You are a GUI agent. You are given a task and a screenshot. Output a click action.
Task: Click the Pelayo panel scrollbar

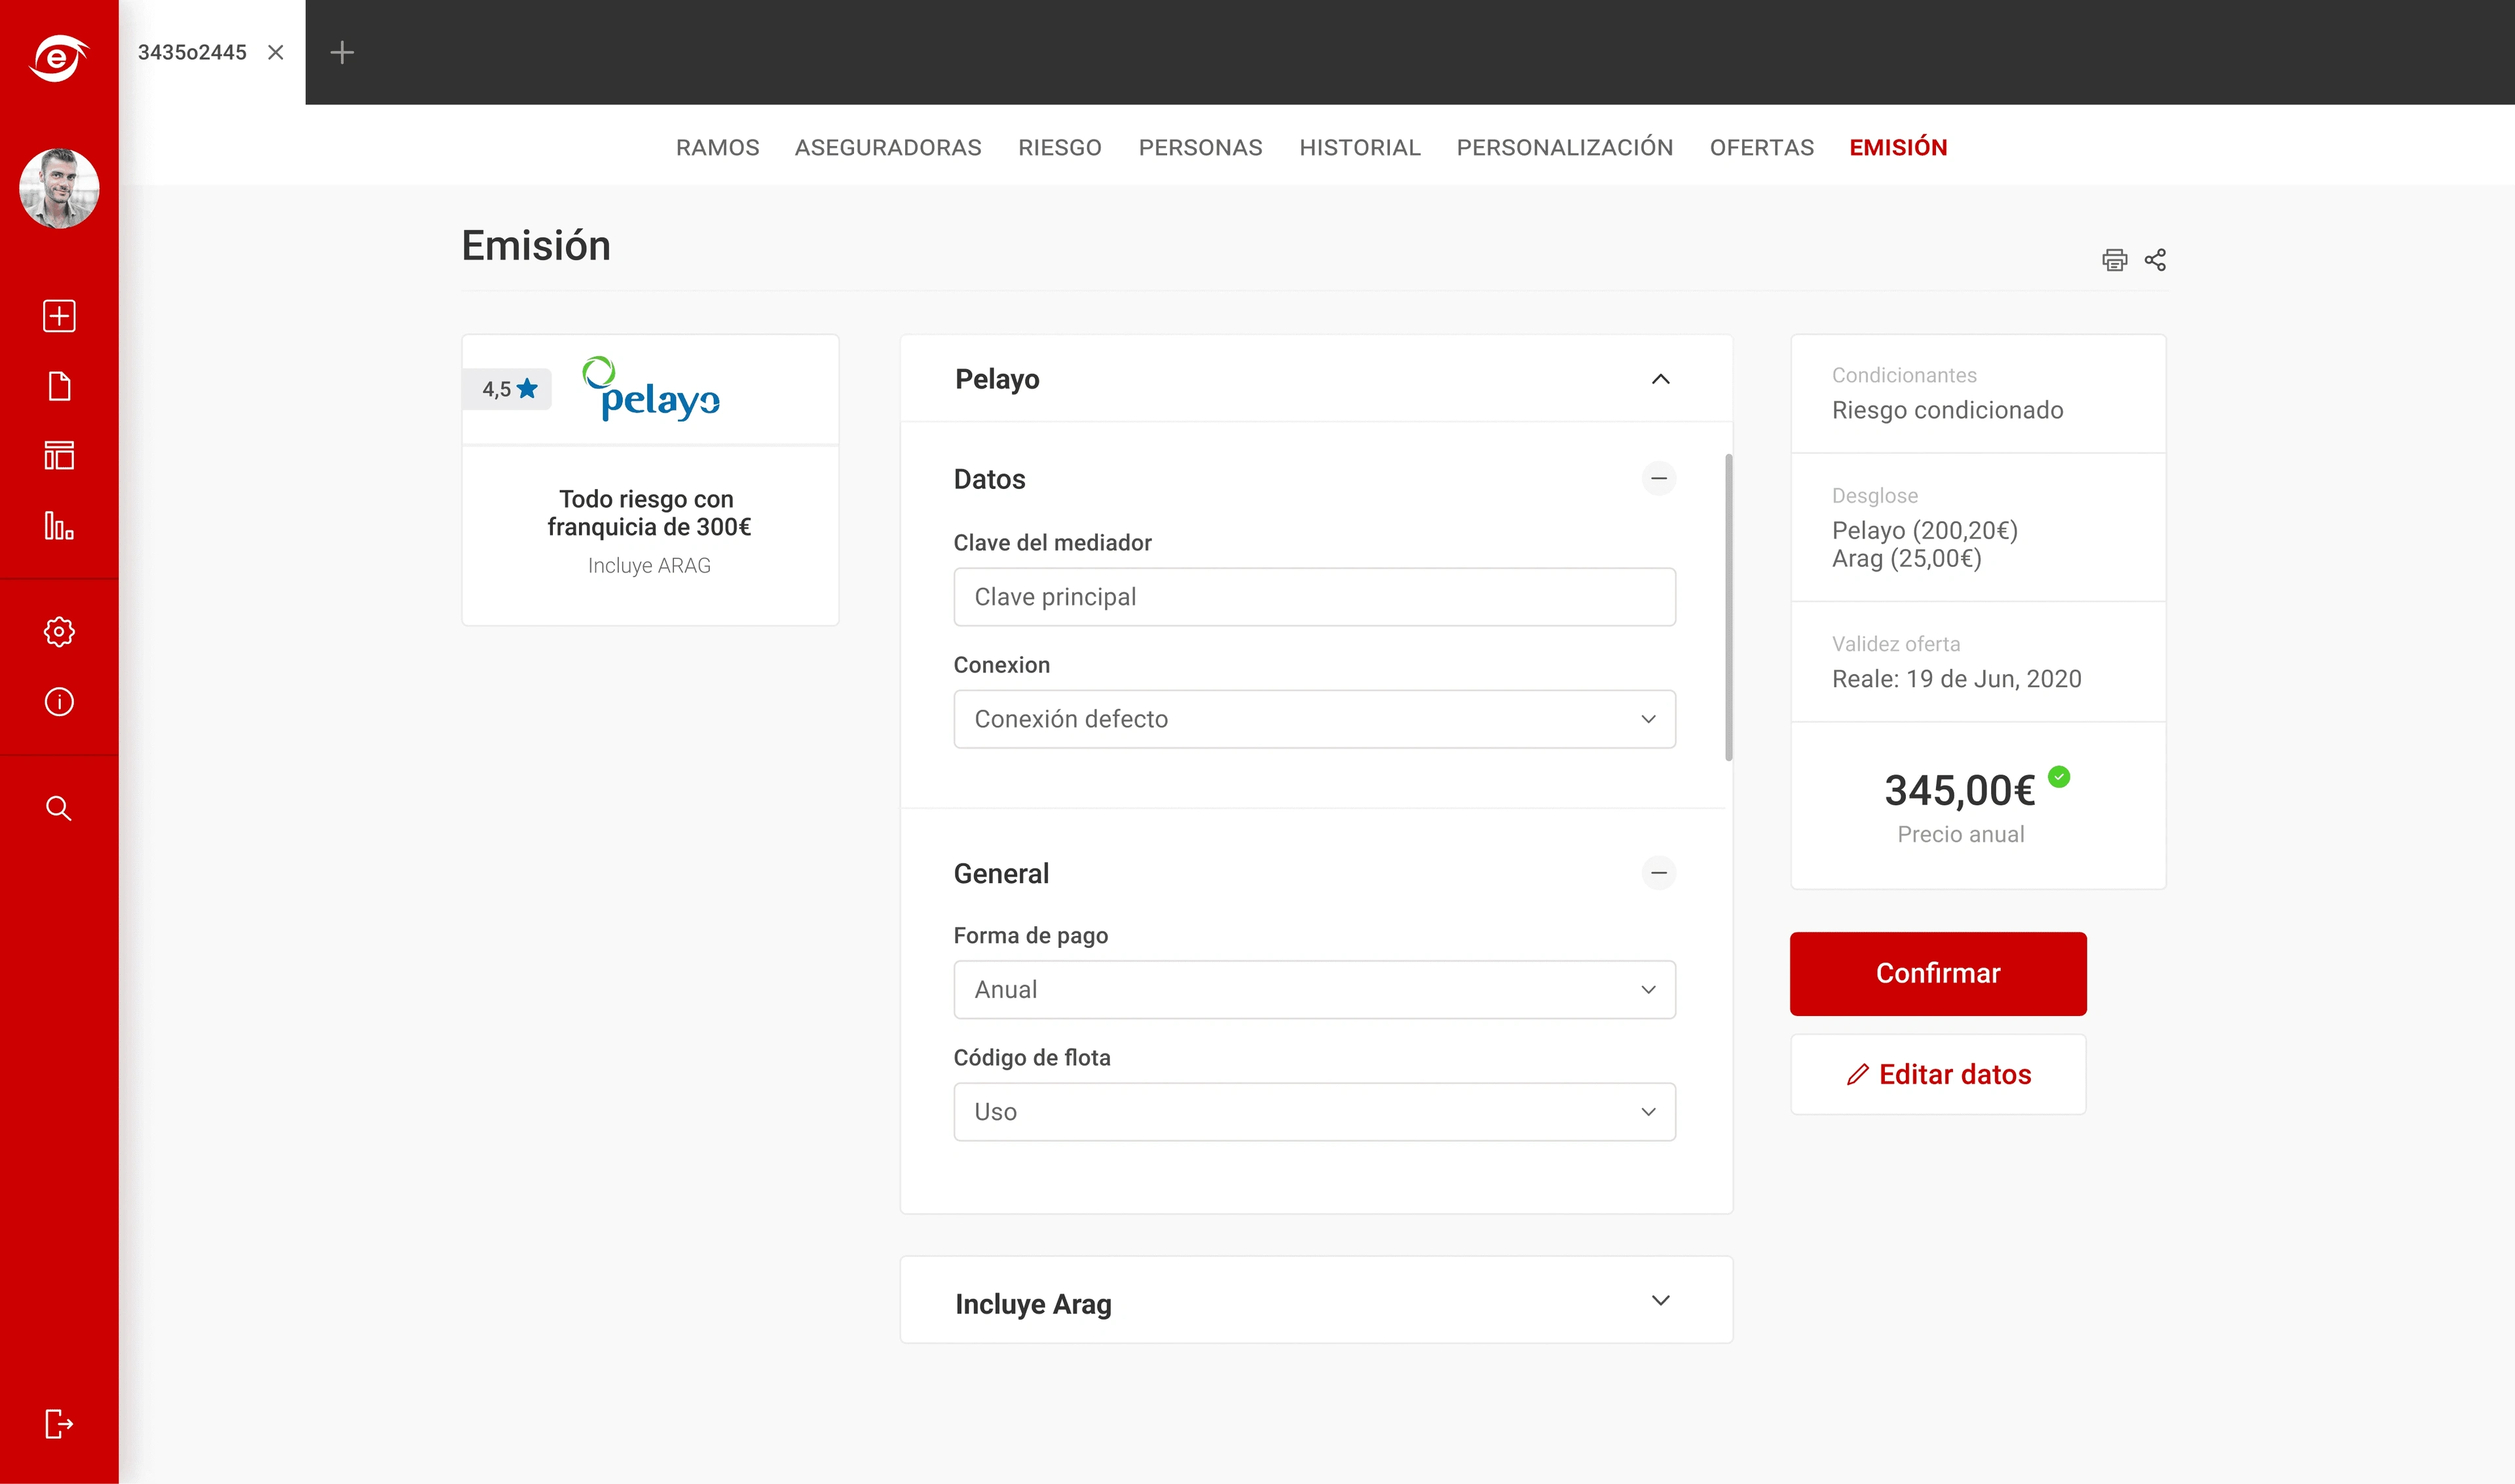click(x=1728, y=607)
